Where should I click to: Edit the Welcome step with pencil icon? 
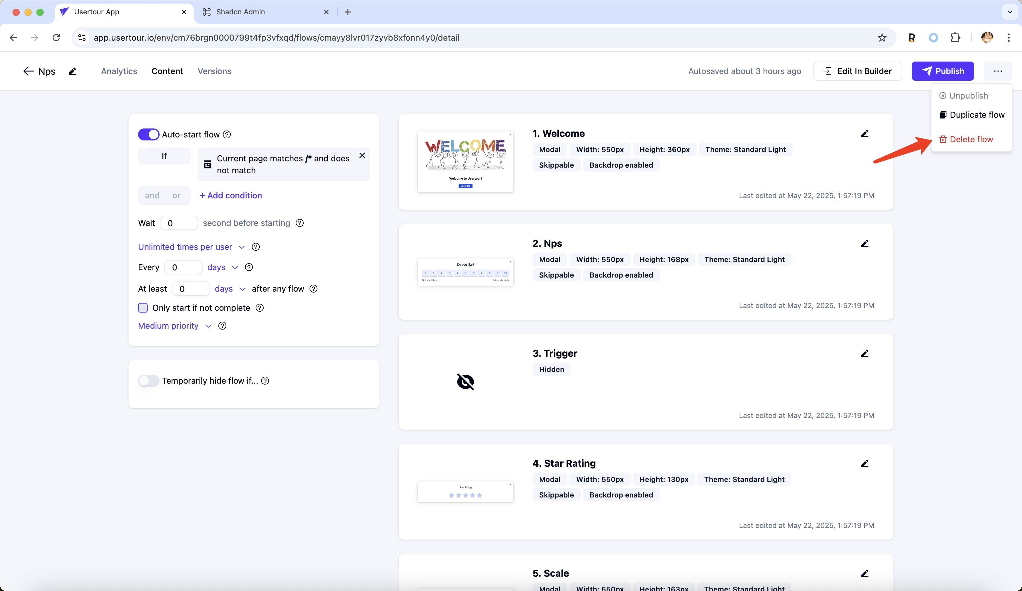[865, 134]
